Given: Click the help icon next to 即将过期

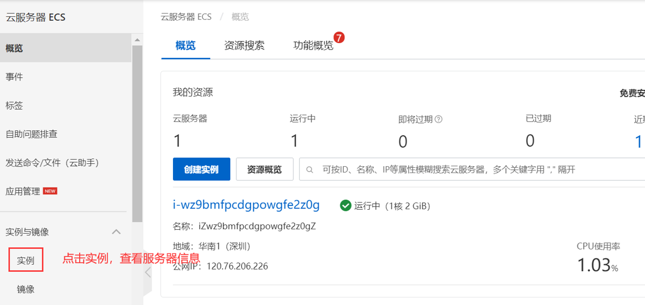Looking at the screenshot, I should click(x=439, y=119).
